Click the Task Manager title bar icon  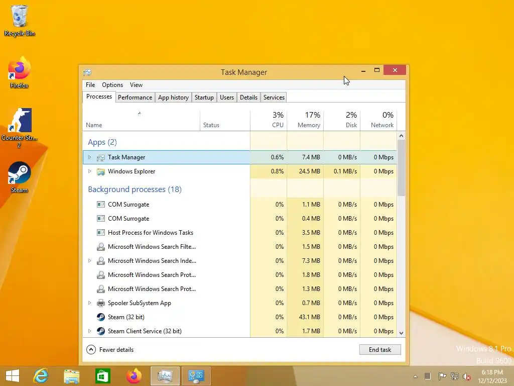click(87, 72)
